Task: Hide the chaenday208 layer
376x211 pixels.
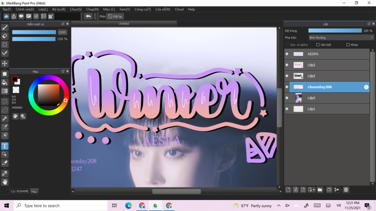Action: [x=287, y=87]
